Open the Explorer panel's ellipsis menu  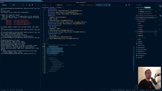click(x=155, y=5)
